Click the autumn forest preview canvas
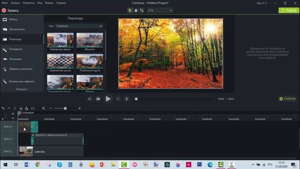Viewport: 300px width, 169px height. tap(171, 54)
